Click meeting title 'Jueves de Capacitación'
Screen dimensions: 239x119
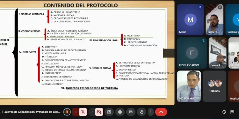pyautogui.click(x=33, y=112)
